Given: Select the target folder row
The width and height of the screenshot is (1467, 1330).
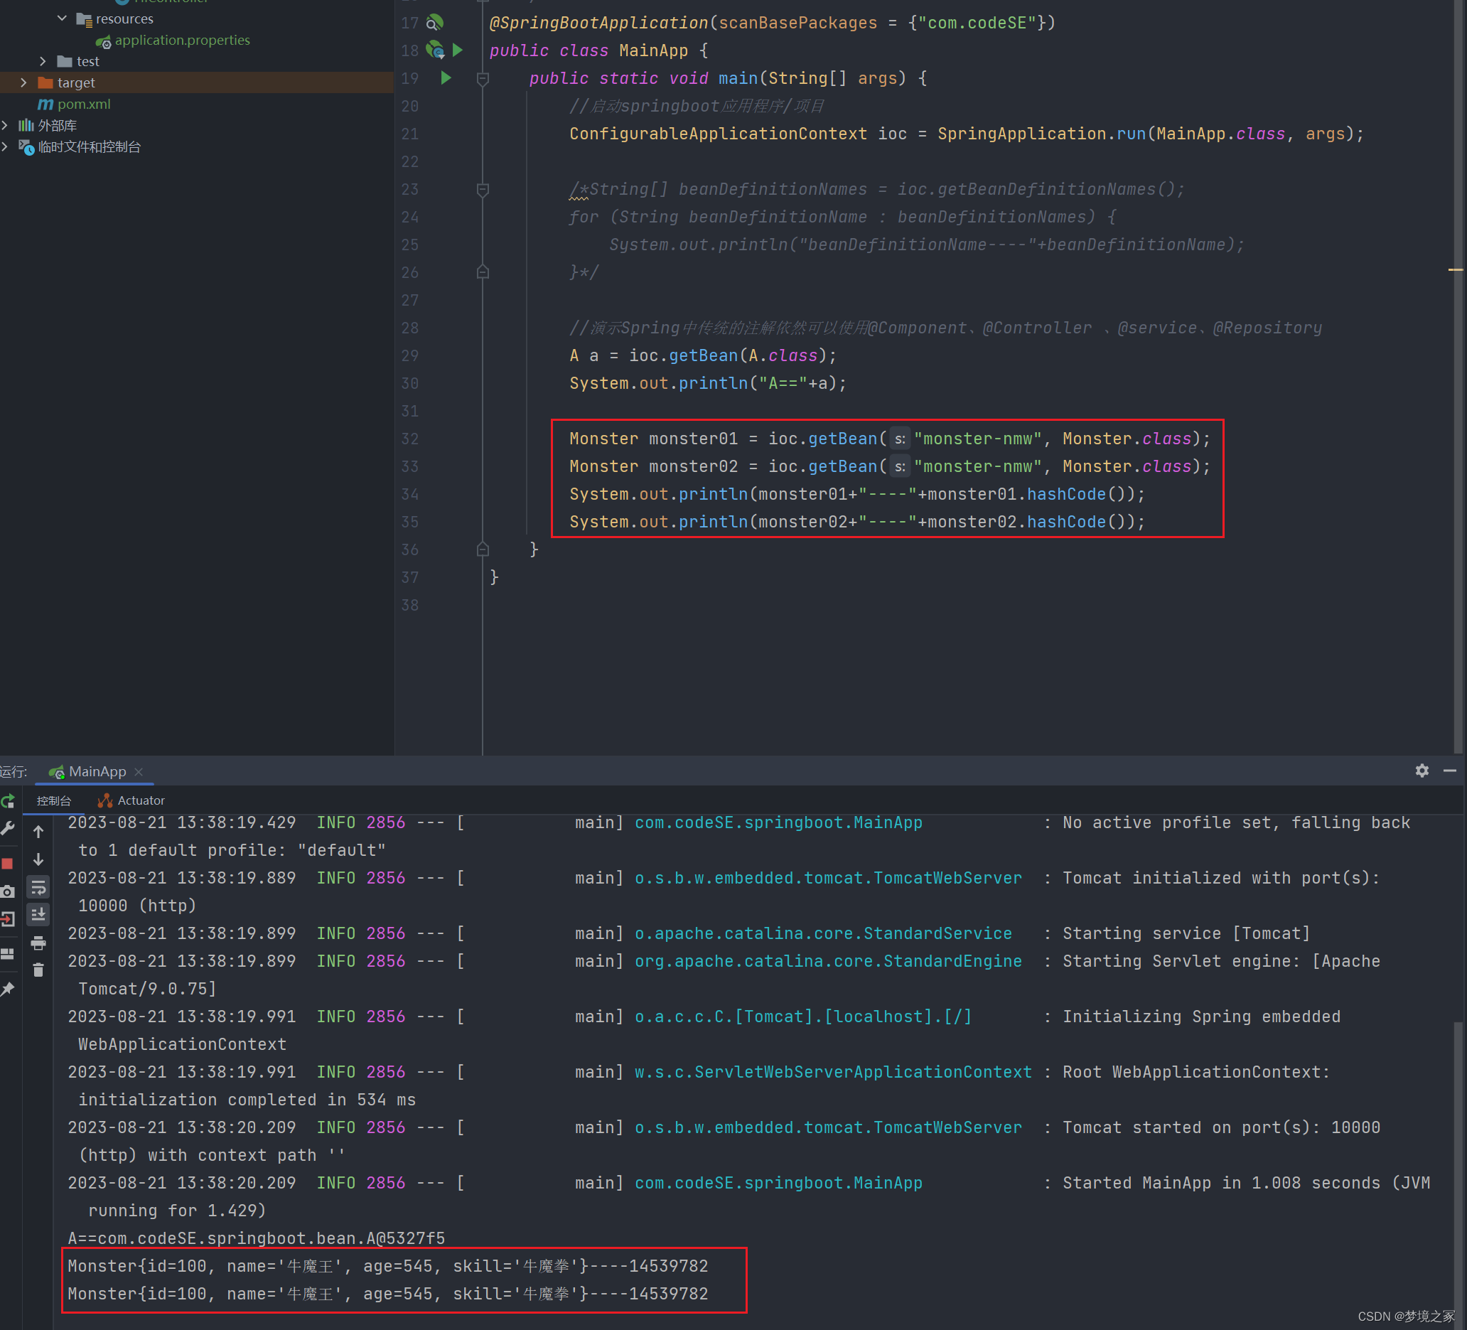Looking at the screenshot, I should tap(196, 82).
